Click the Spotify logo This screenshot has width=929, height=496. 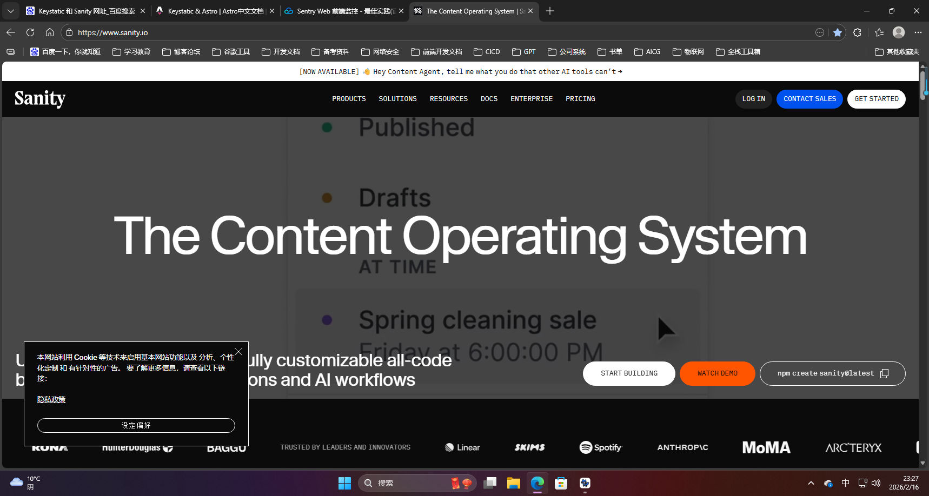(x=601, y=447)
